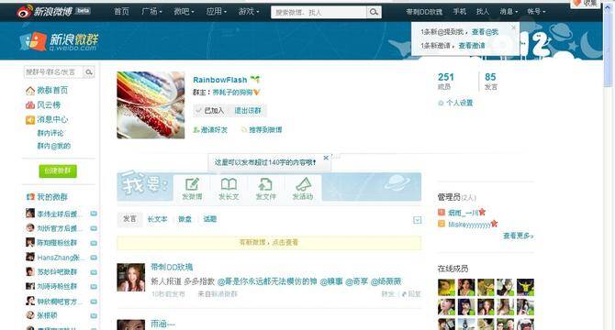Click the Sina Weibo logo

[x=53, y=11]
